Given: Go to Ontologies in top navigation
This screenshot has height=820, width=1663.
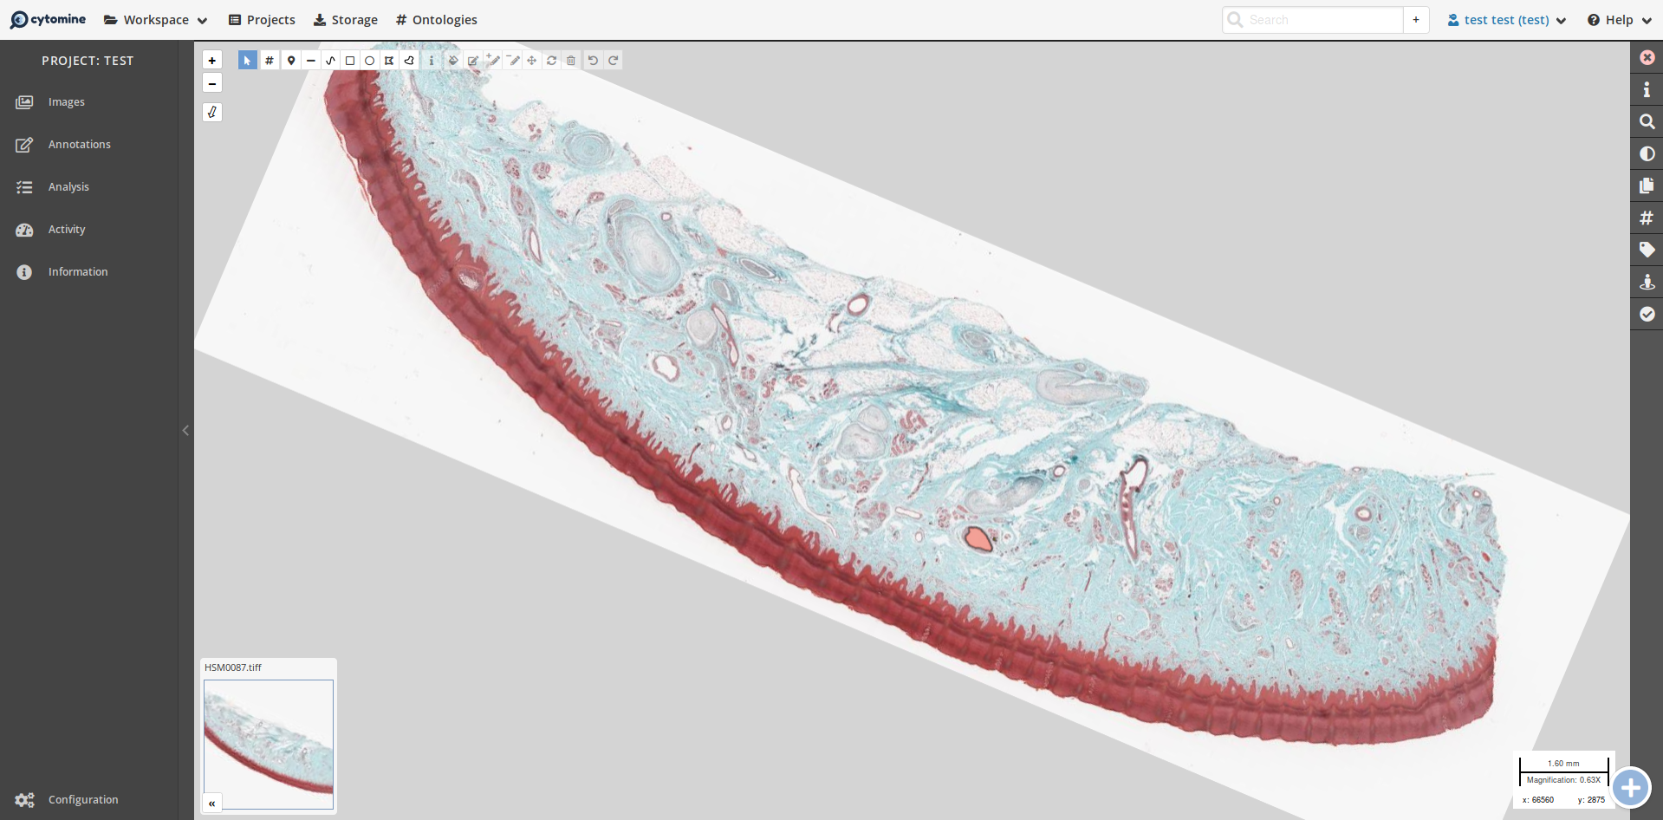Looking at the screenshot, I should (x=436, y=20).
